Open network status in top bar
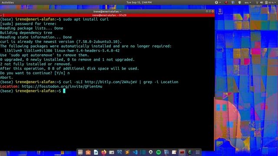This screenshot has width=278, height=156. pyautogui.click(x=257, y=3)
